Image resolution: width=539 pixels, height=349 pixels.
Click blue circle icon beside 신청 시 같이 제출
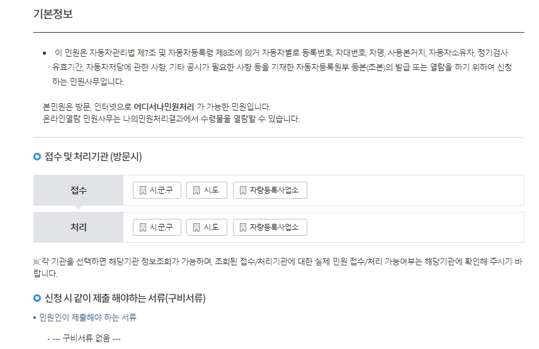pos(37,297)
